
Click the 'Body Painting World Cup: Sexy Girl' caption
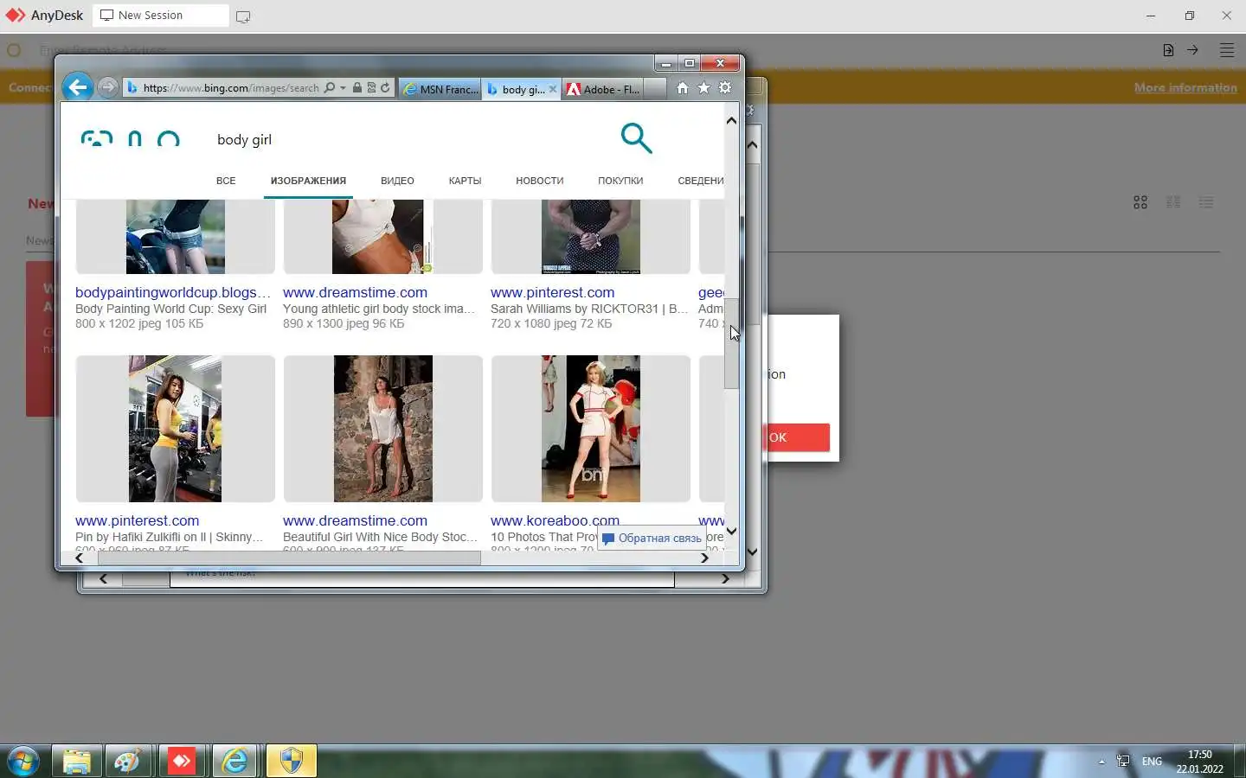pyautogui.click(x=170, y=309)
